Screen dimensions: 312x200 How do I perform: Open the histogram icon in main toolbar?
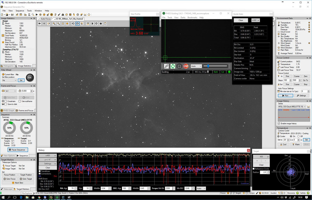pos(25,14)
